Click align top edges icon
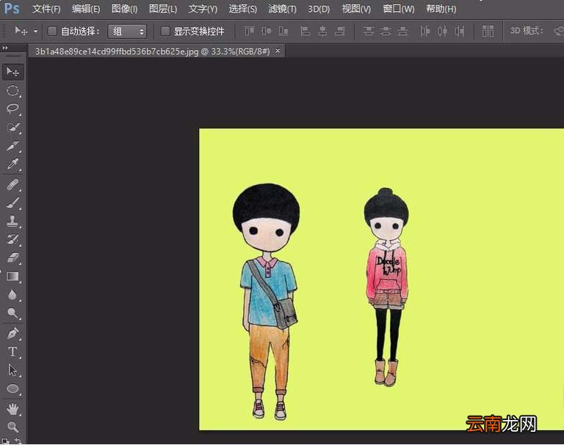 (x=249, y=31)
